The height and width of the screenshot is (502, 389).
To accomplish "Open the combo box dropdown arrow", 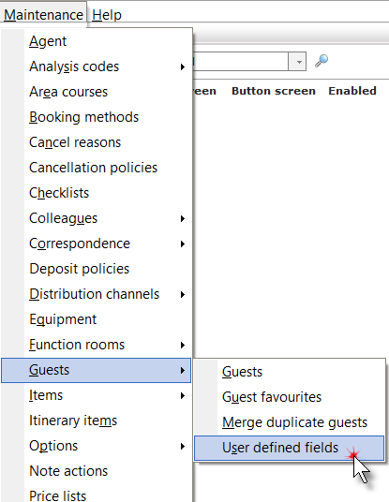I will click(298, 62).
